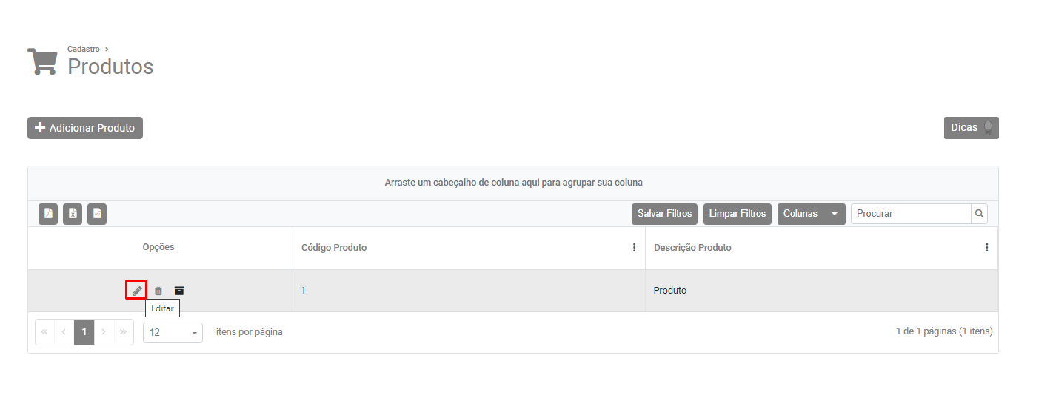Open the Colunas dropdown
The image size is (1053, 395).
point(811,214)
